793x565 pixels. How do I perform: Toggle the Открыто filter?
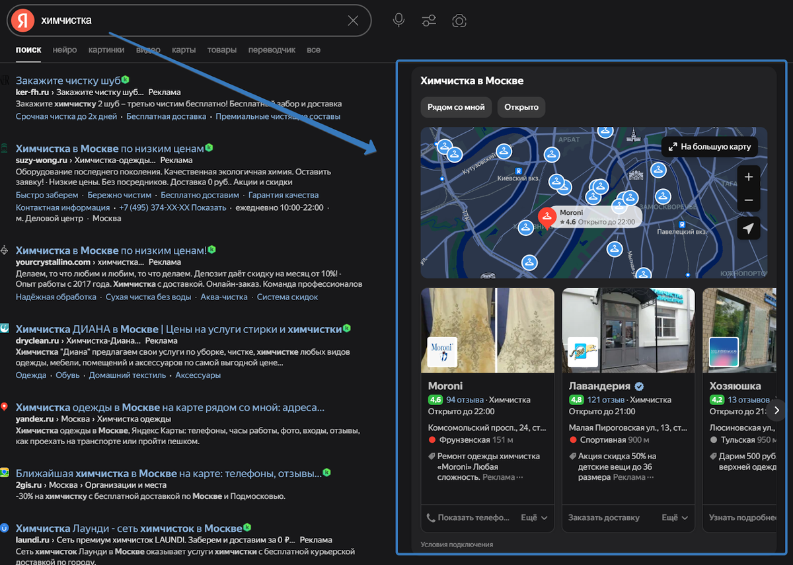(x=521, y=107)
